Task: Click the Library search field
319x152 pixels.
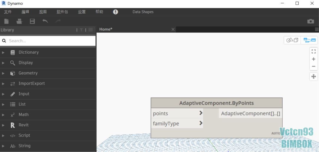Action: pyautogui.click(x=50, y=41)
